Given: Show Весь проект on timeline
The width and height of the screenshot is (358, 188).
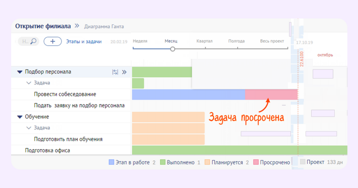Looking at the screenshot, I should [272, 41].
